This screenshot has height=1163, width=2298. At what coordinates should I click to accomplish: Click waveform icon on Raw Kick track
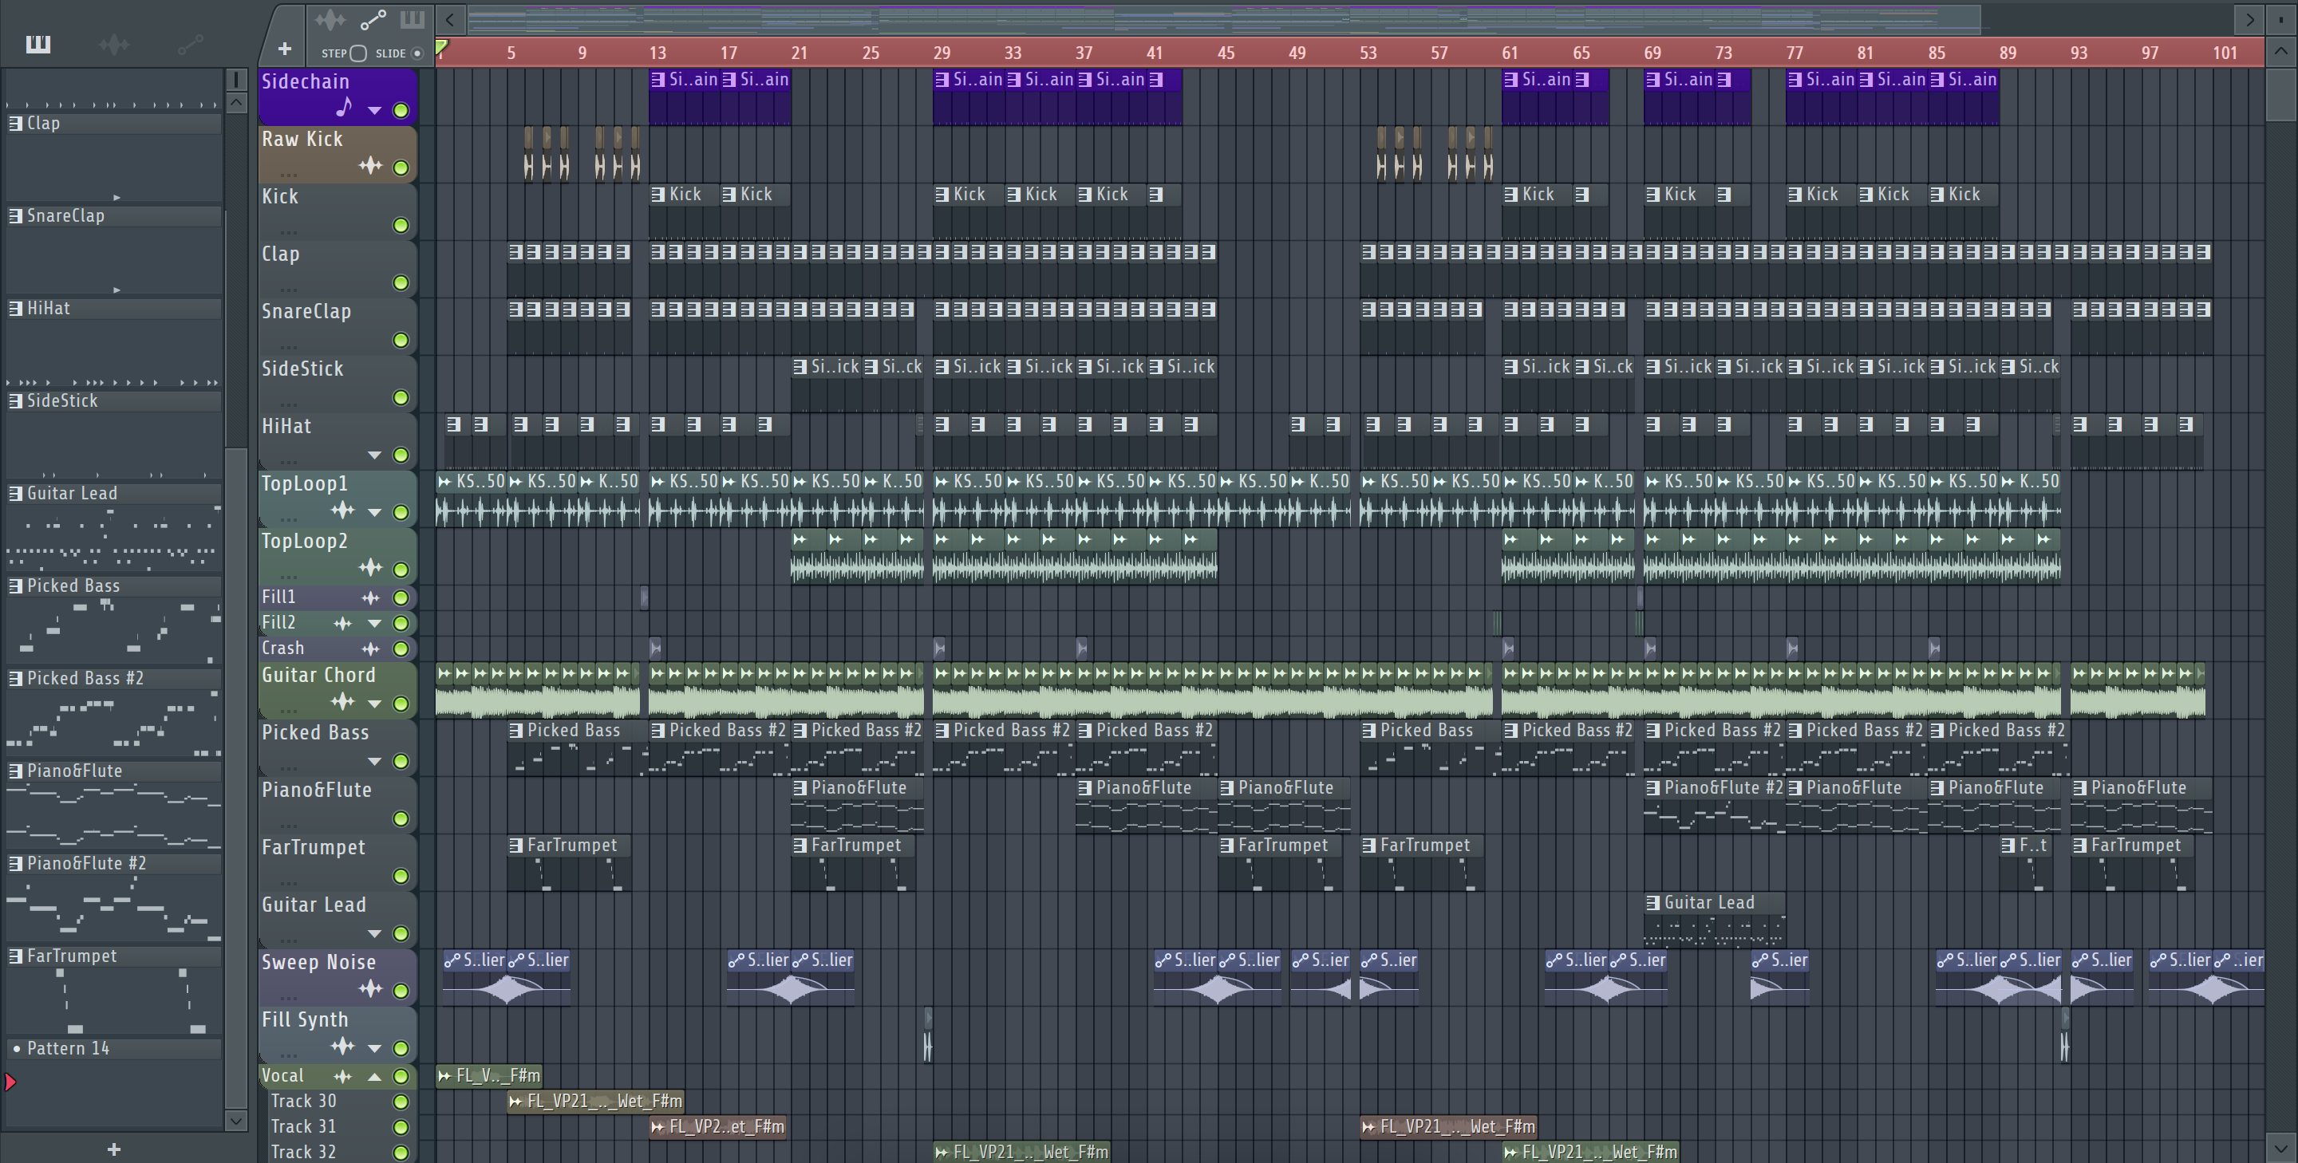[x=370, y=166]
